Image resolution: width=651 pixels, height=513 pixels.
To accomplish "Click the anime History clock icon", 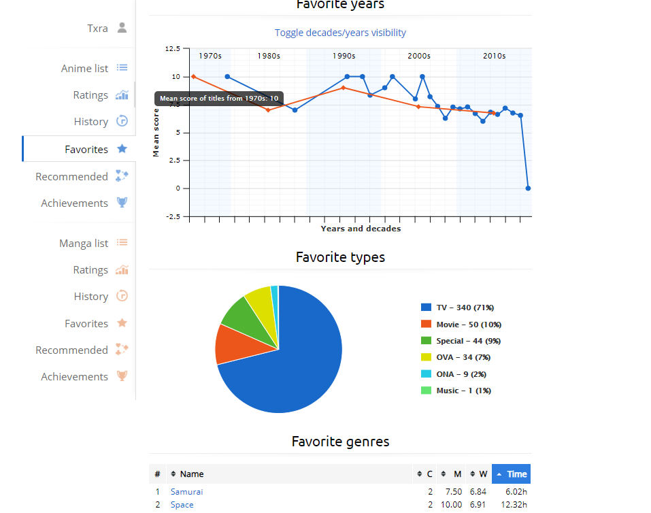I will coord(122,121).
